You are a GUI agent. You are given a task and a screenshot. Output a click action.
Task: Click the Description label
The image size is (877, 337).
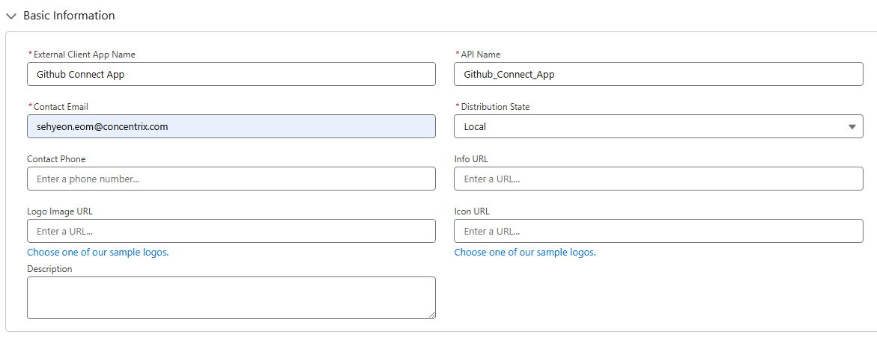49,269
